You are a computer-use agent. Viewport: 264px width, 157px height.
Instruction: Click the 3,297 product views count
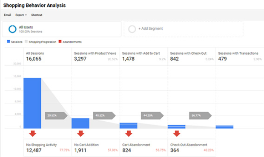click(80, 59)
